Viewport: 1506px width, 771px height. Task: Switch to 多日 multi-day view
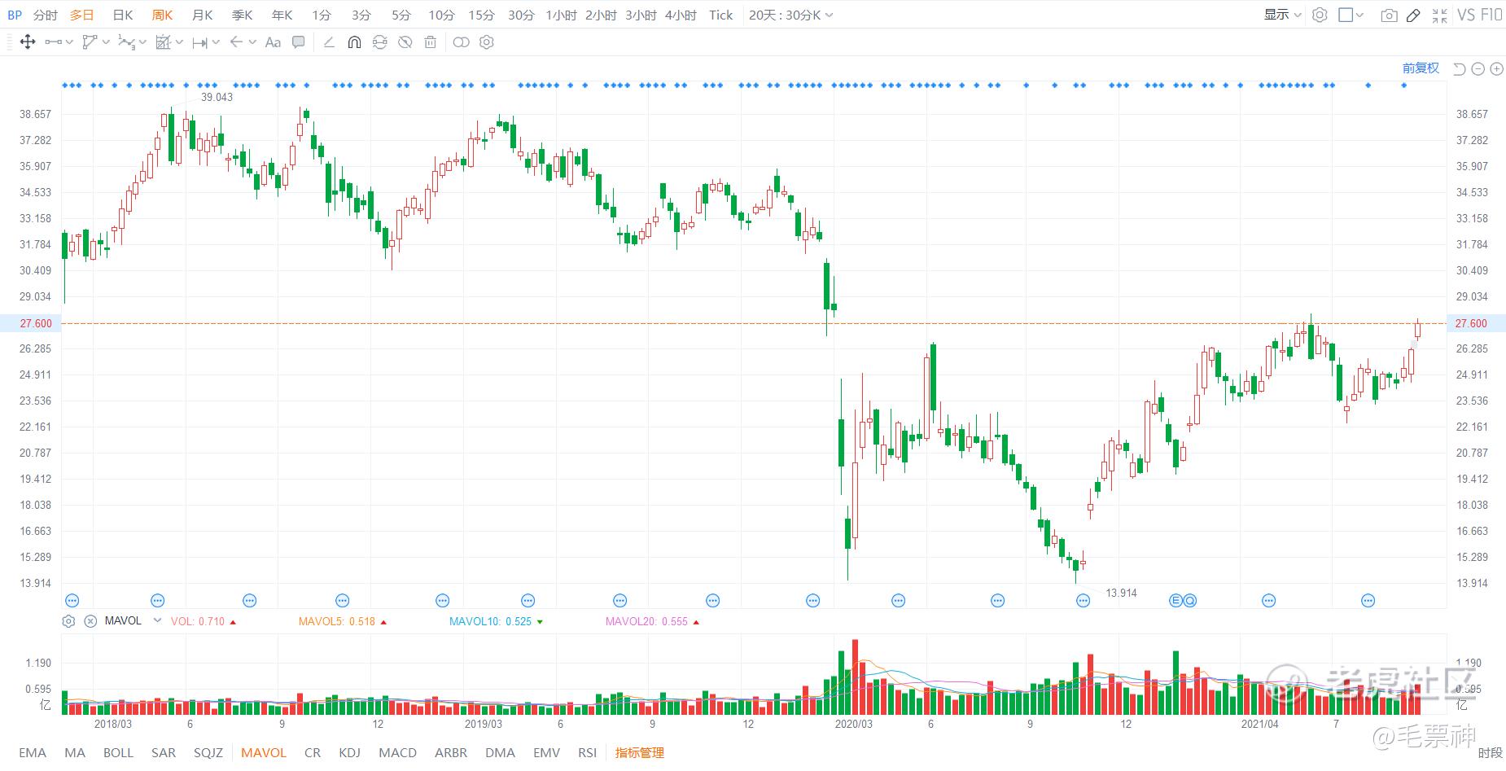[x=82, y=15]
